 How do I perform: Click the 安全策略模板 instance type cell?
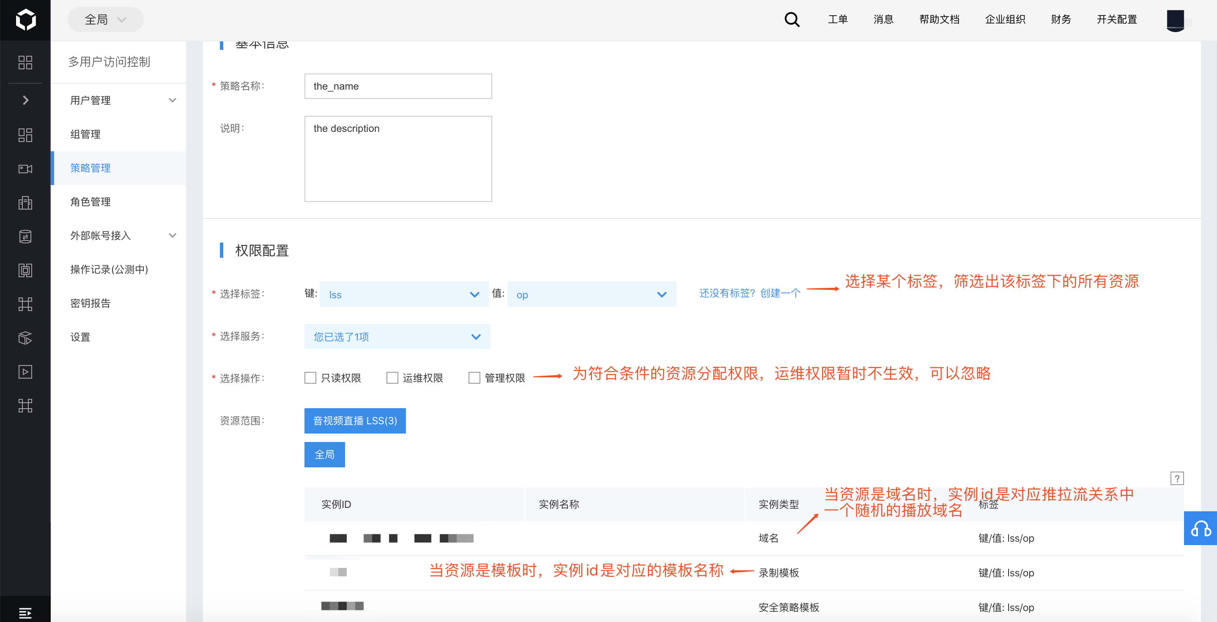789,608
